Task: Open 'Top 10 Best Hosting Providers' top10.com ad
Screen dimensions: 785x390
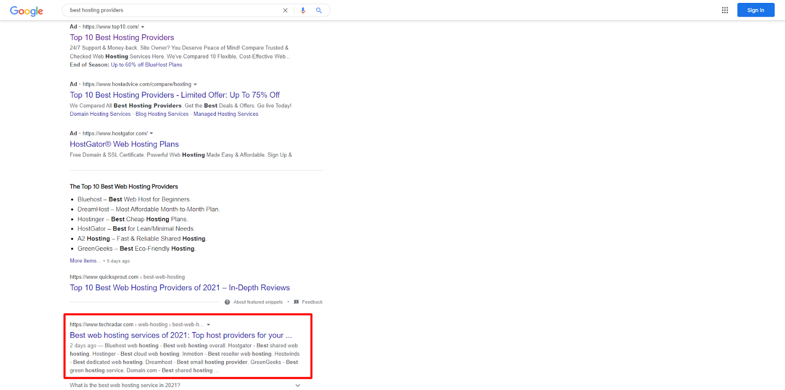Action: pos(122,37)
